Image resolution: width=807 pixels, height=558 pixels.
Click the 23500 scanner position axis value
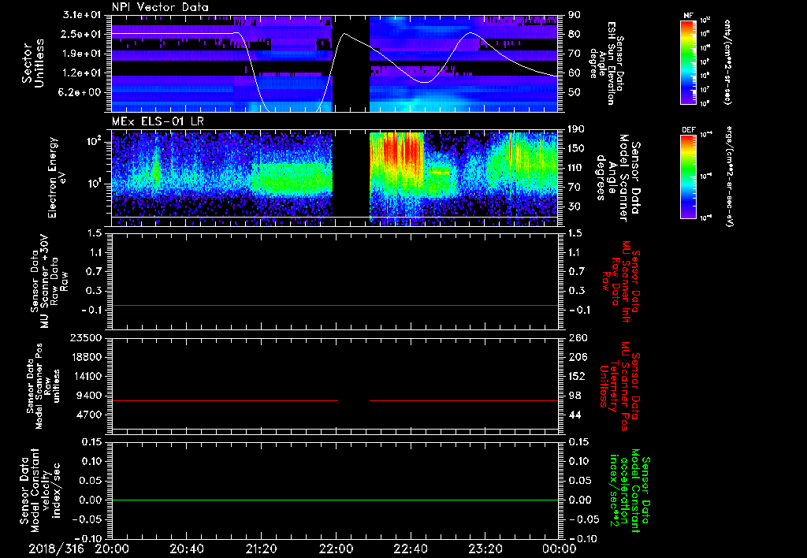[x=86, y=338]
